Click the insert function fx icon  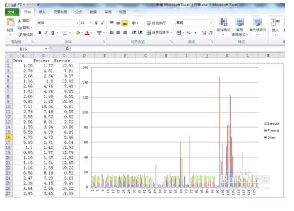(67, 49)
